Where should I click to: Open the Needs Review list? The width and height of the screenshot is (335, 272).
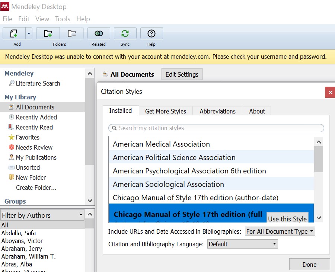34,147
